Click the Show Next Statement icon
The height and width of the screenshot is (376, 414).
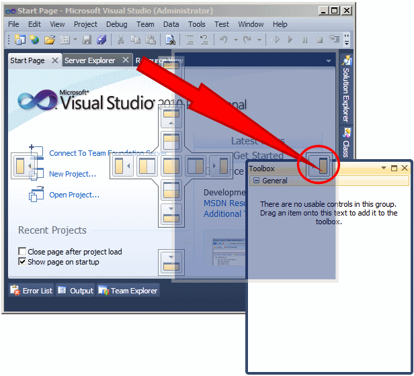[x=334, y=40]
